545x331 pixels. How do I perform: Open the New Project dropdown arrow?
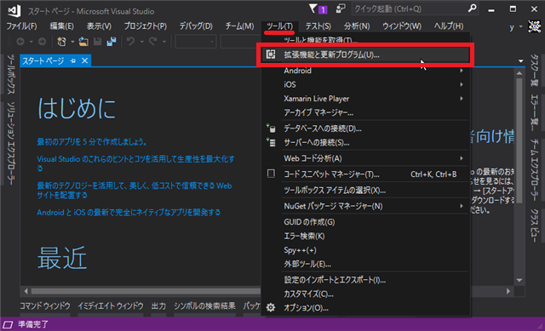(72, 42)
